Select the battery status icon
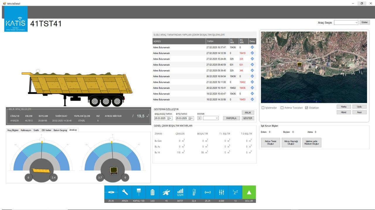Viewport: 375px width, 210px height. click(152, 192)
